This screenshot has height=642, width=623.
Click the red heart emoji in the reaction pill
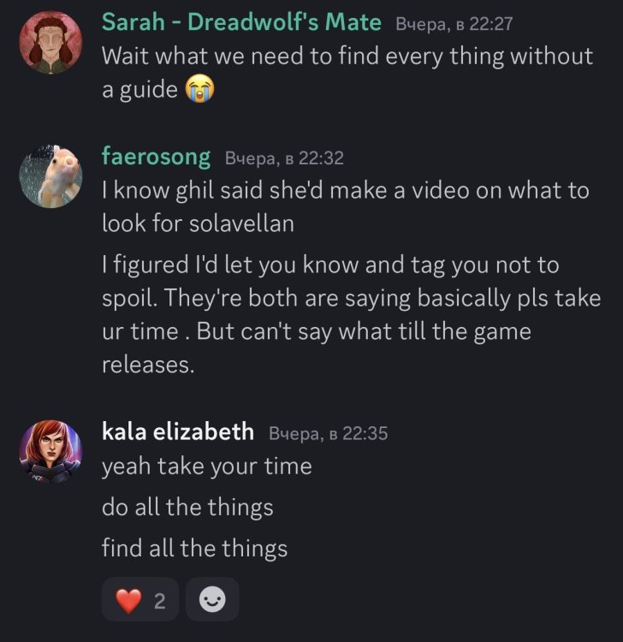(x=128, y=601)
